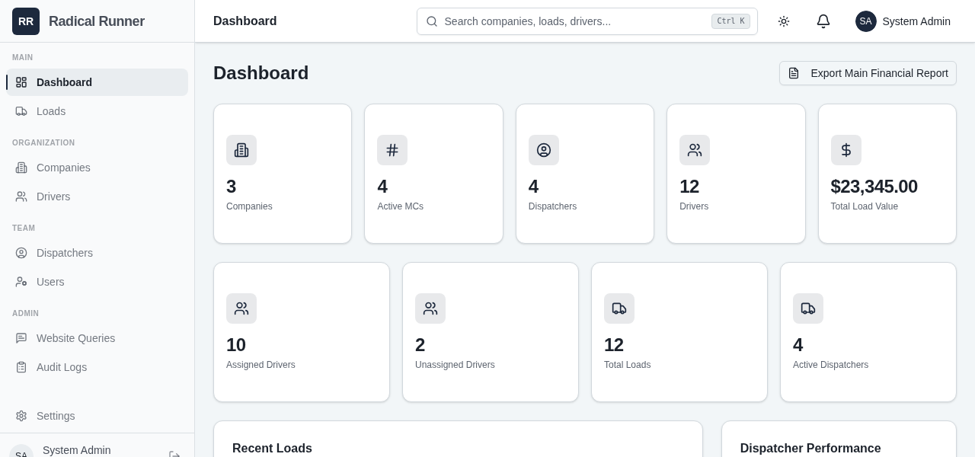Screen dimensions: 975x457
Task: Click the dollar icon on Total Load Value
Action: point(846,150)
